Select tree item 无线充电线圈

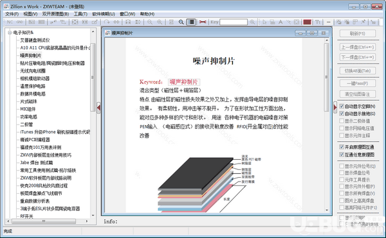[33, 71]
